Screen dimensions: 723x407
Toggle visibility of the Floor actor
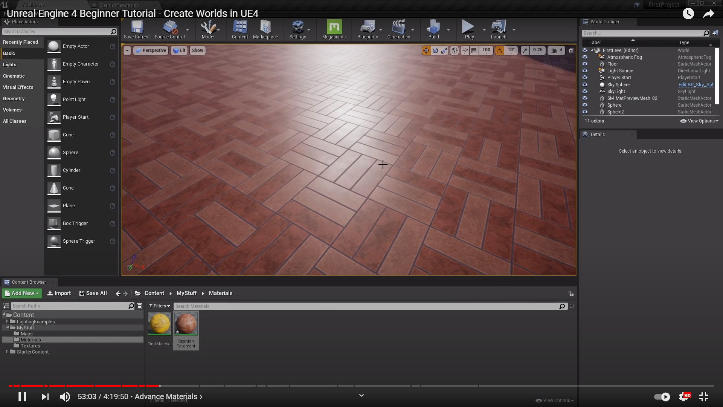pos(585,64)
